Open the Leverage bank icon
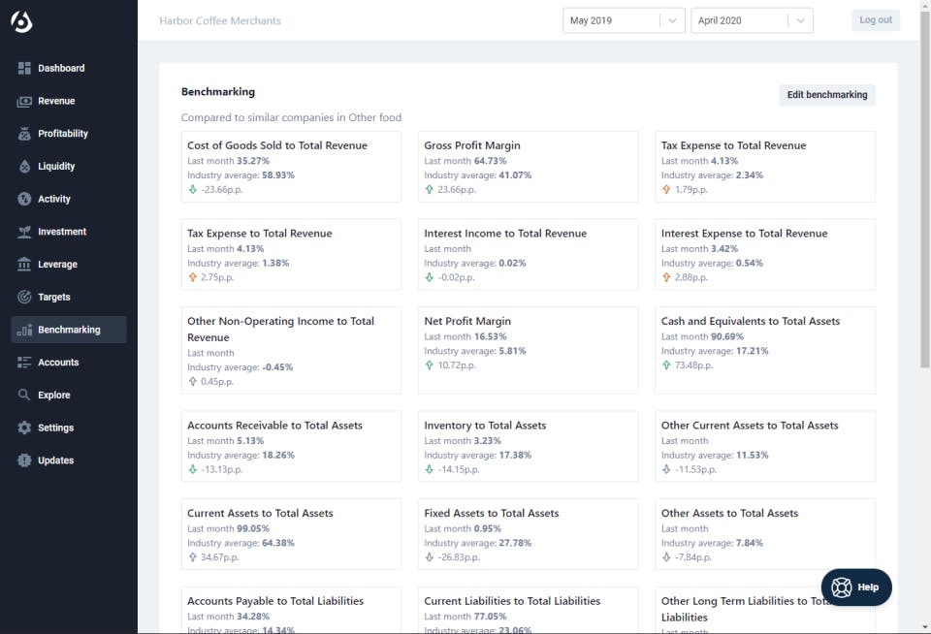Screen dimensions: 931x634 (x=24, y=265)
